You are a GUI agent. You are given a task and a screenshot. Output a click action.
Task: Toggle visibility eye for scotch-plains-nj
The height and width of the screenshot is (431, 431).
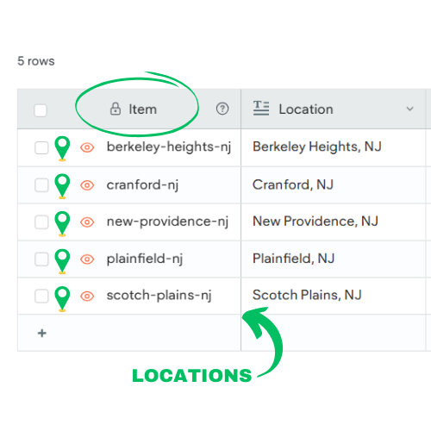[87, 296]
